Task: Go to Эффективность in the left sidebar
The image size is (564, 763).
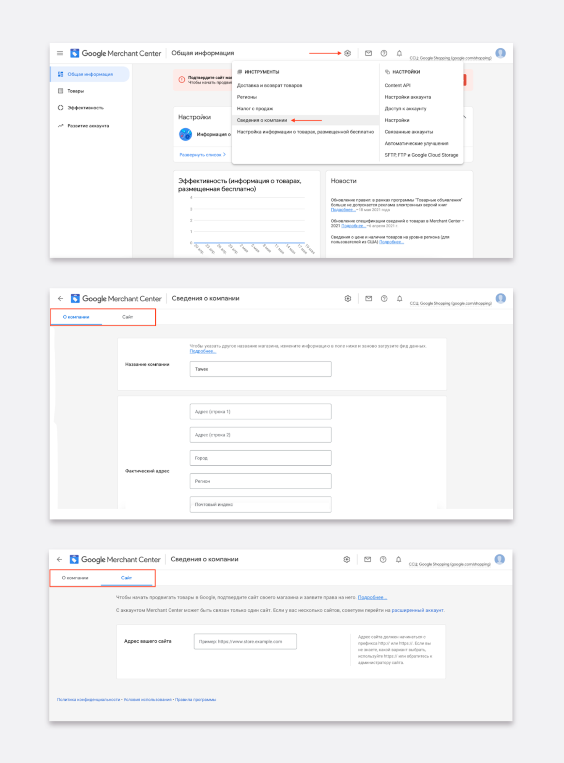Action: click(x=85, y=108)
